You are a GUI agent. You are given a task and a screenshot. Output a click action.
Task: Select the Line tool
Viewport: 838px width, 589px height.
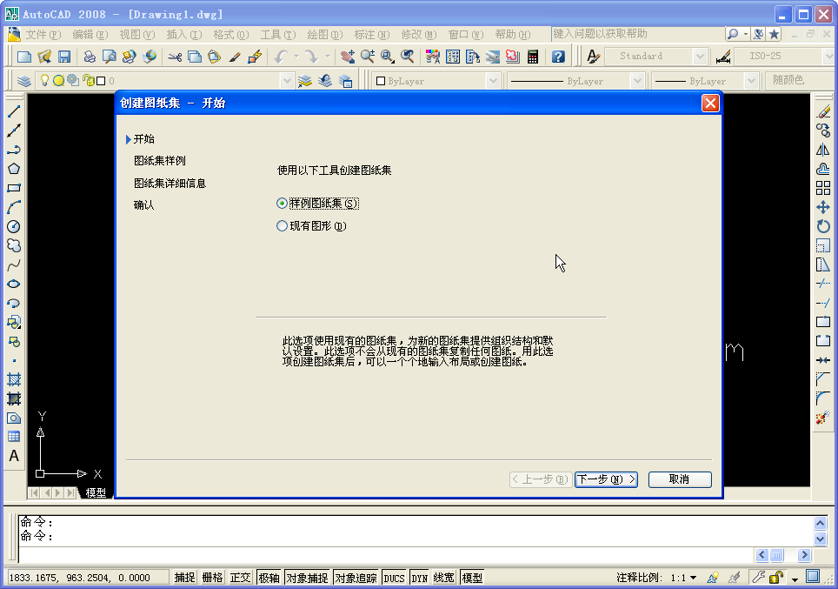[14, 110]
